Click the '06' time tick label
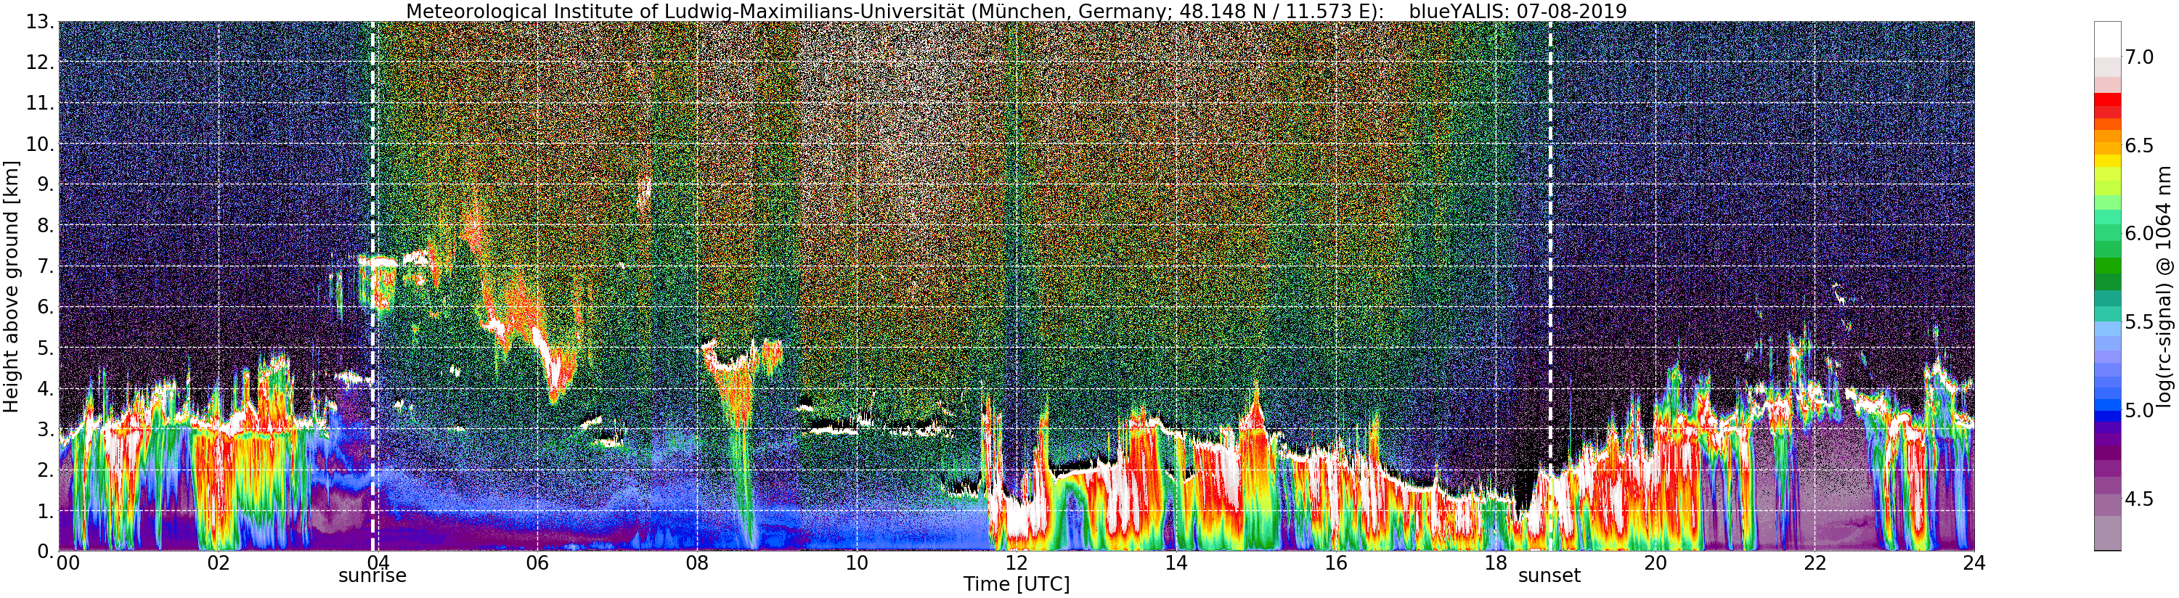 coord(537,562)
